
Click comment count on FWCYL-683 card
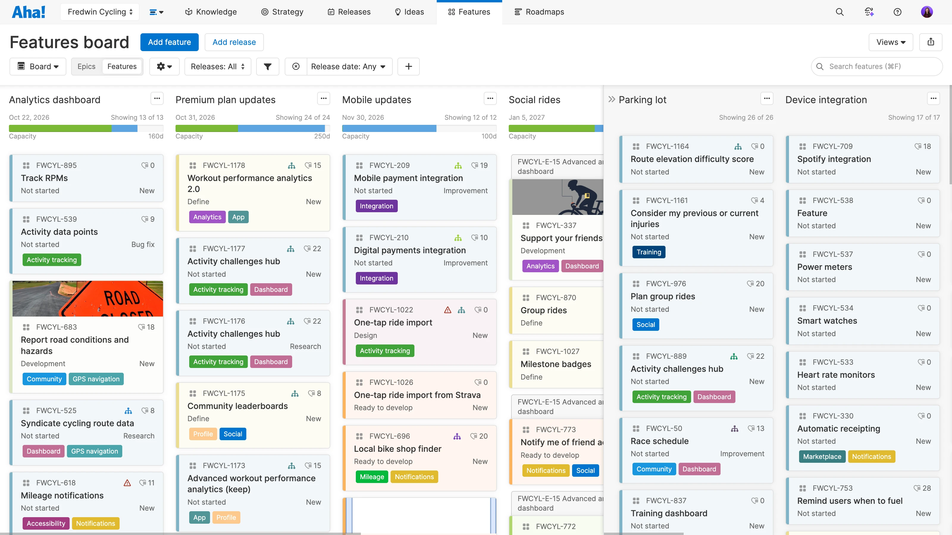coord(146,327)
